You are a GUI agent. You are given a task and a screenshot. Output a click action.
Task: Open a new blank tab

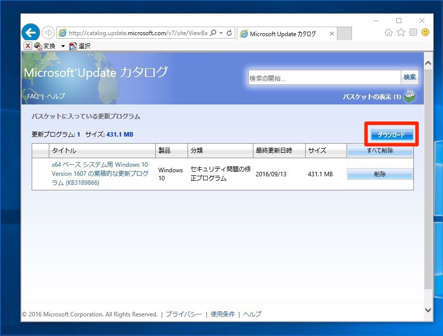pos(344,34)
